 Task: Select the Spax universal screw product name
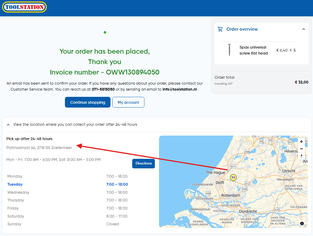[x=253, y=50]
